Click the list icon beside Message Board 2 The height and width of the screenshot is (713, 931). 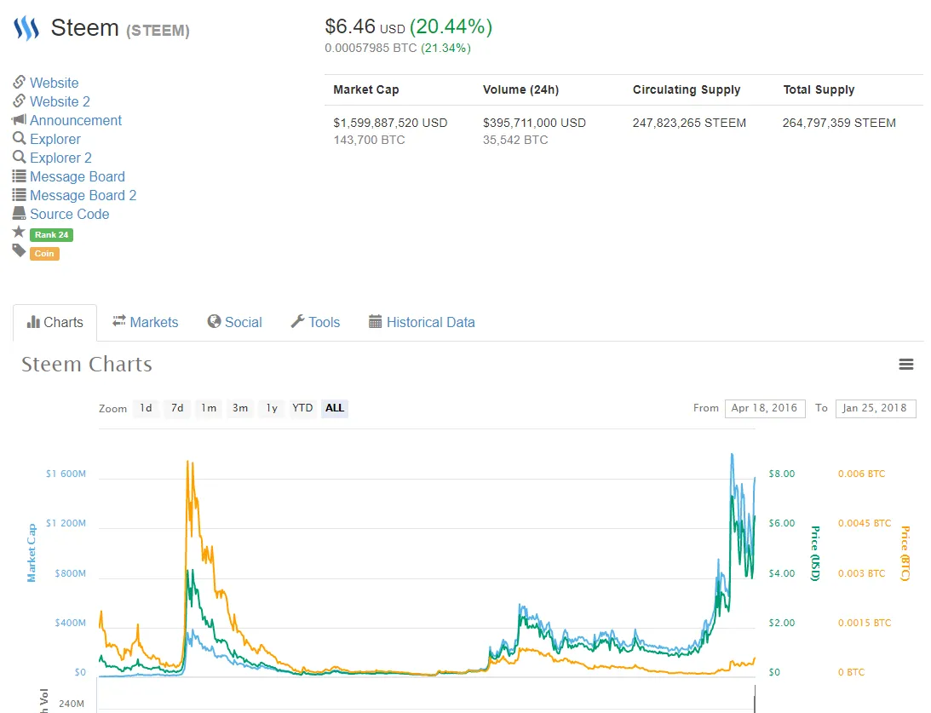pyautogui.click(x=19, y=195)
